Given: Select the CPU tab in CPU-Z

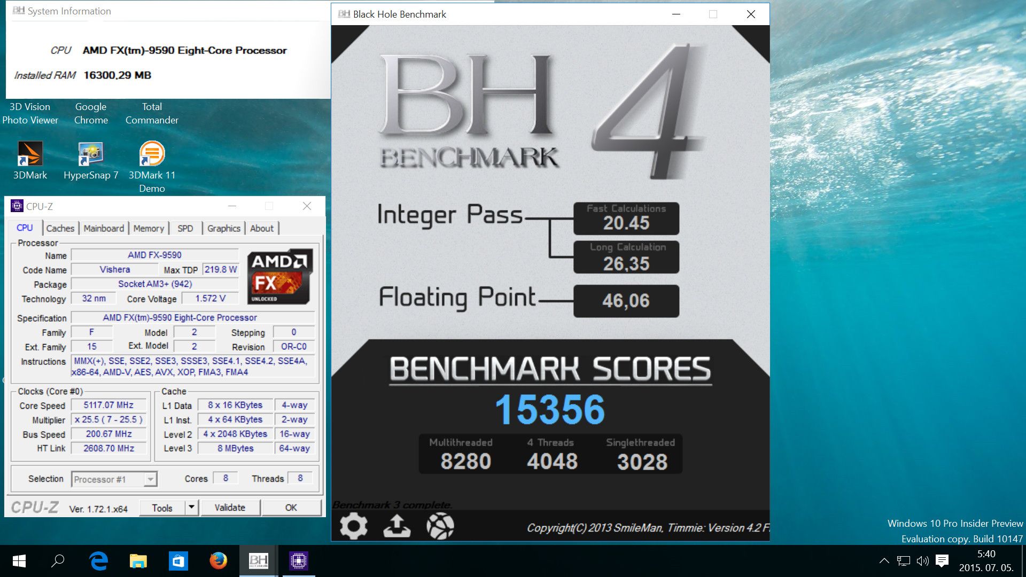Looking at the screenshot, I should pyautogui.click(x=25, y=228).
